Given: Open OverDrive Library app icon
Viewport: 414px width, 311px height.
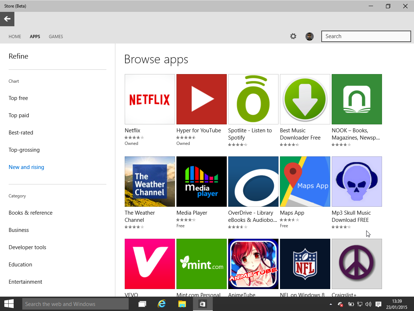Looking at the screenshot, I should point(253,182).
